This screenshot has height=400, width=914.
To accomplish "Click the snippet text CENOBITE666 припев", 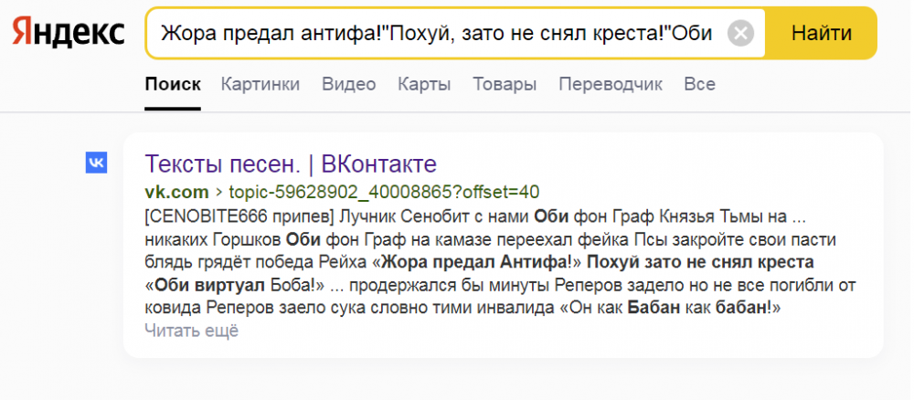I will [239, 216].
